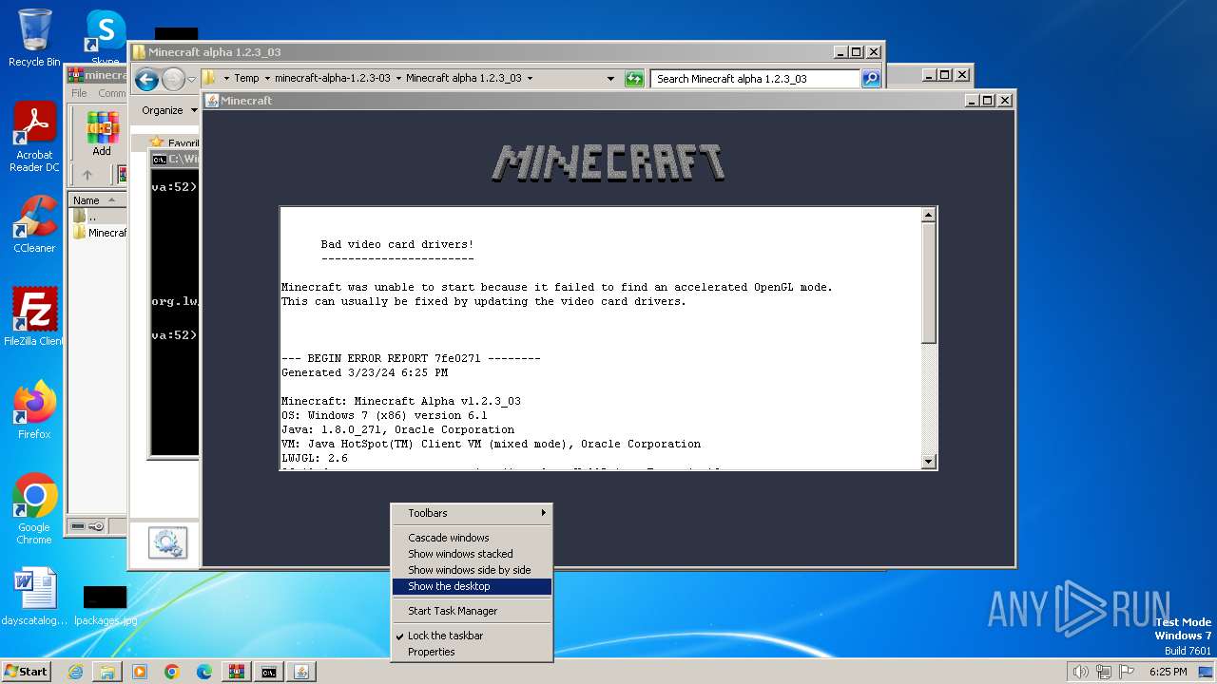Click the Start button
This screenshot has height=684, width=1217.
click(x=26, y=672)
